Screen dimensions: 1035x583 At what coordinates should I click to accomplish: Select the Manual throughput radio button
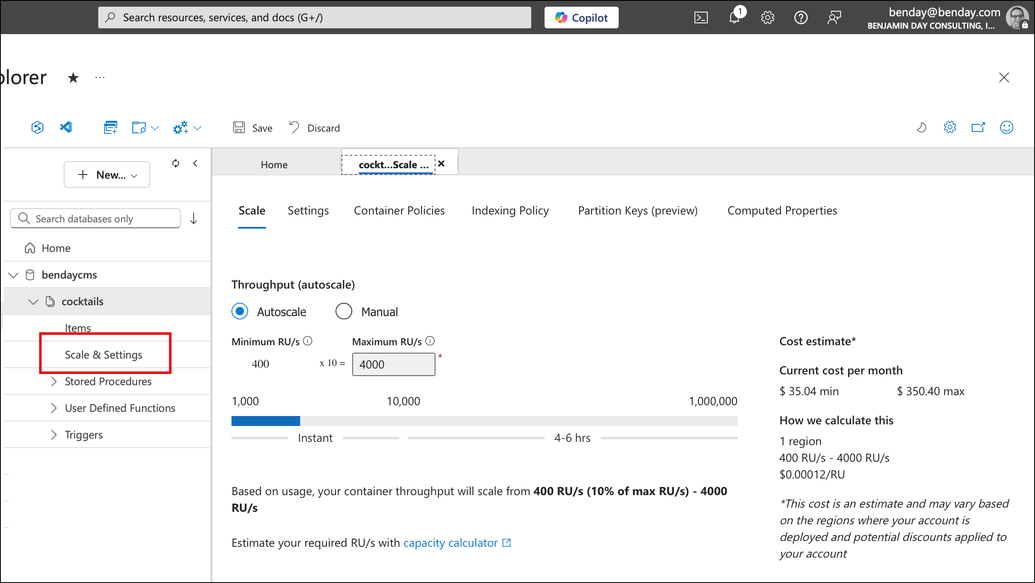(x=343, y=311)
